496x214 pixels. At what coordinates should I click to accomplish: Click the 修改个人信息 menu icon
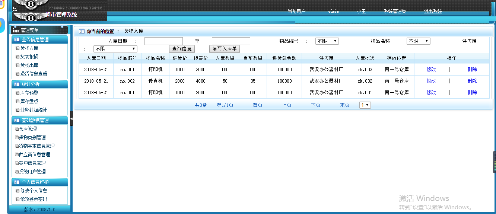pos(18,191)
